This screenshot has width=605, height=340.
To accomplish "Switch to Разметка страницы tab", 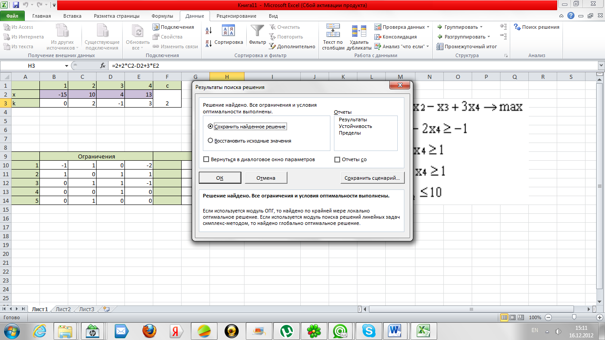I will click(116, 16).
